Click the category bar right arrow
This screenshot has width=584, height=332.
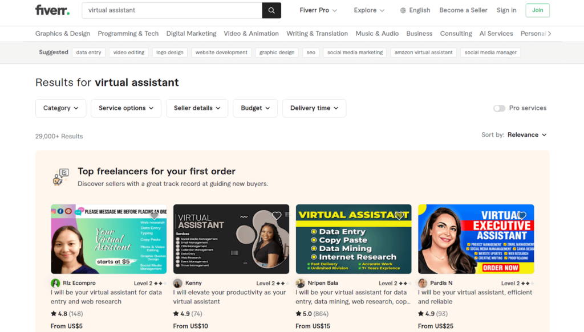pyautogui.click(x=549, y=34)
